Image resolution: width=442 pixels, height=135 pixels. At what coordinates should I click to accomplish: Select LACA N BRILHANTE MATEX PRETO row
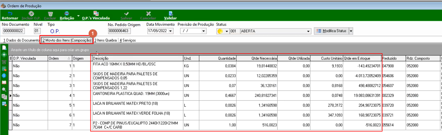click(x=225, y=105)
